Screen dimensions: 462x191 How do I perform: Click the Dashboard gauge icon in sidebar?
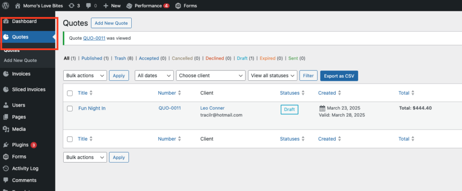pos(6,21)
